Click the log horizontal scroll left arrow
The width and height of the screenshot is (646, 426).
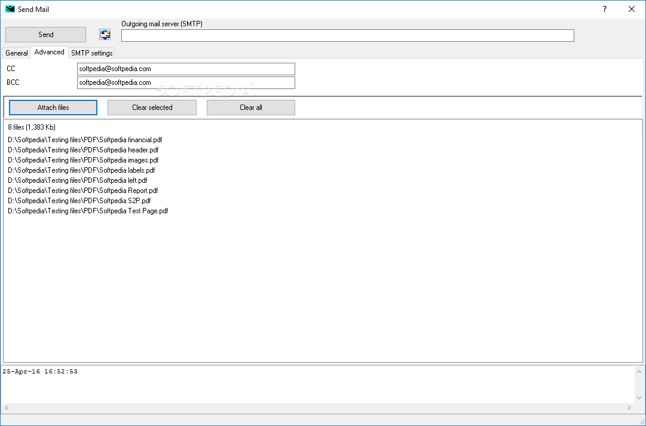pos(7,408)
